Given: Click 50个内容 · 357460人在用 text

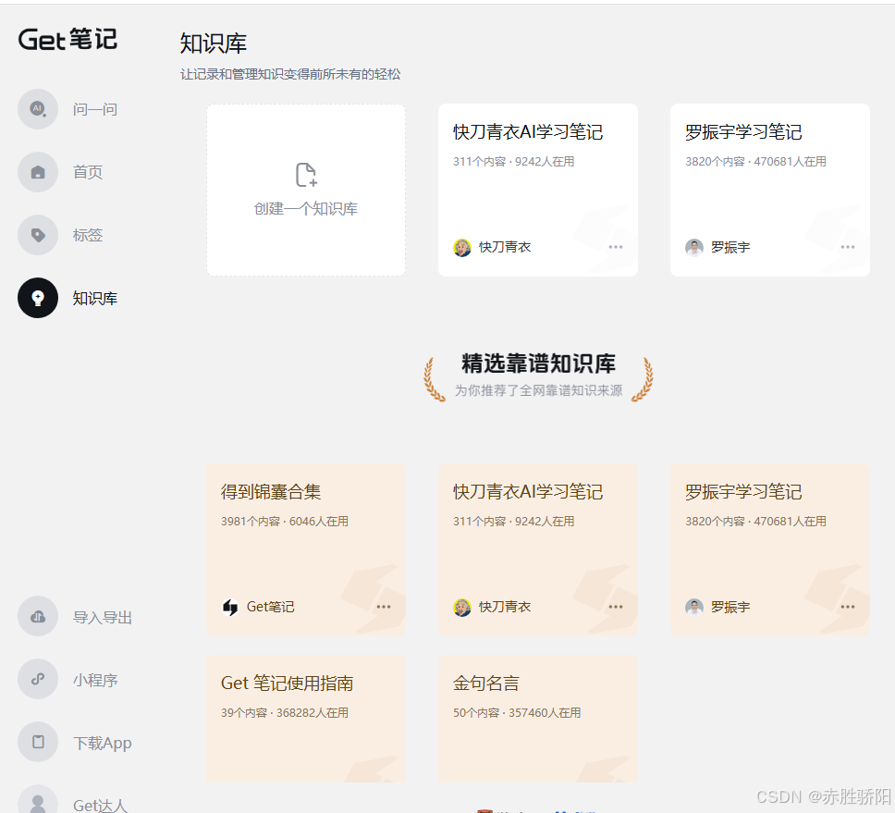Looking at the screenshot, I should tap(517, 712).
